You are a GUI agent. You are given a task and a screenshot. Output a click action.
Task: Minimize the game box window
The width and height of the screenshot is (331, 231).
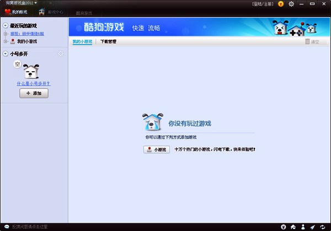302,4
